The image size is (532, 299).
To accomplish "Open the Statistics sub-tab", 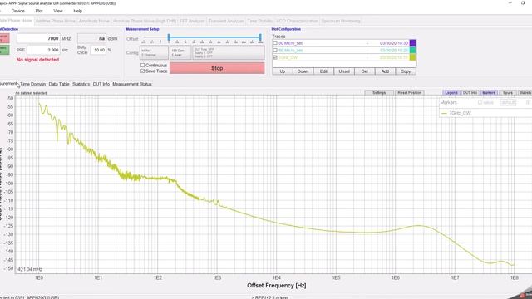I will [x=81, y=84].
